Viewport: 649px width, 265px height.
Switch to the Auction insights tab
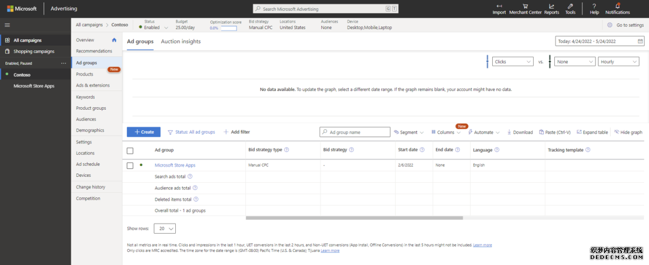[x=181, y=42]
